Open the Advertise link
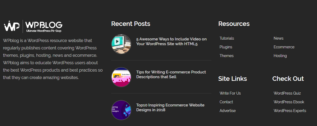 click(227, 111)
